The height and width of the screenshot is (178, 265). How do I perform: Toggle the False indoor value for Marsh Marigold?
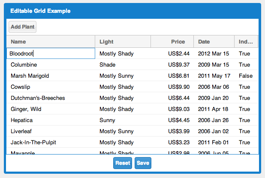click(x=246, y=76)
